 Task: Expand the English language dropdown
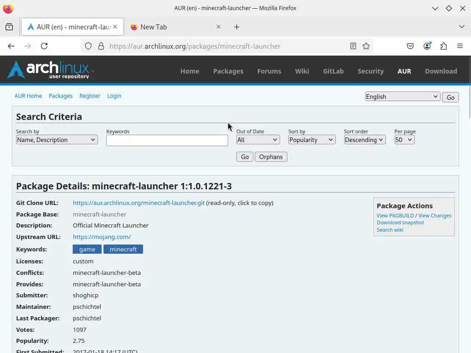(402, 97)
